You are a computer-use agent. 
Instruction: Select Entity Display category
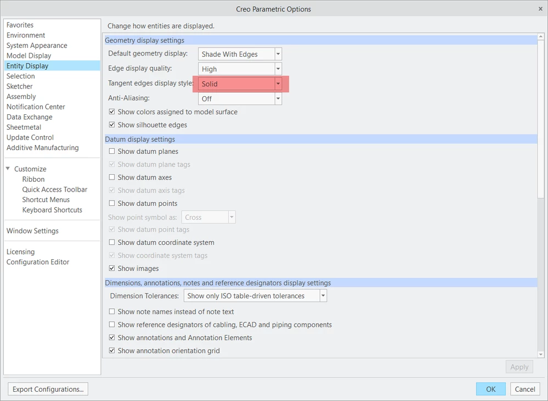pyautogui.click(x=52, y=66)
